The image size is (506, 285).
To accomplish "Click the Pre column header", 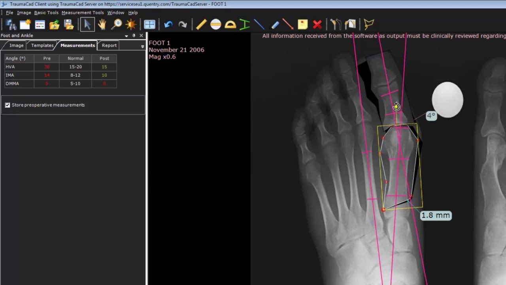I will (x=47, y=58).
